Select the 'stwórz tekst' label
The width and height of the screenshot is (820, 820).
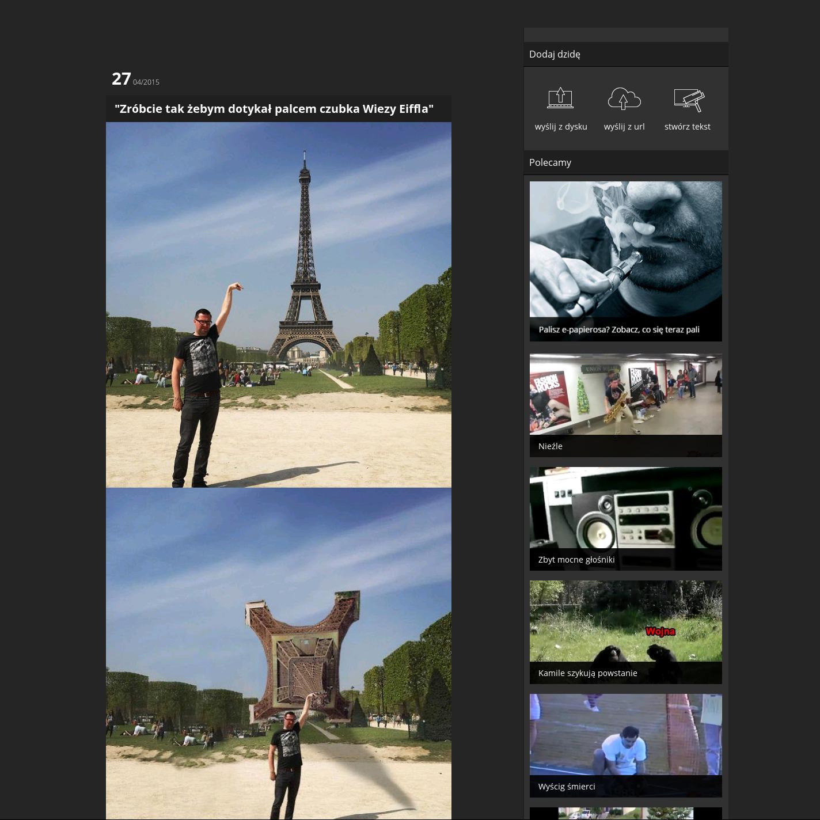pyautogui.click(x=687, y=127)
